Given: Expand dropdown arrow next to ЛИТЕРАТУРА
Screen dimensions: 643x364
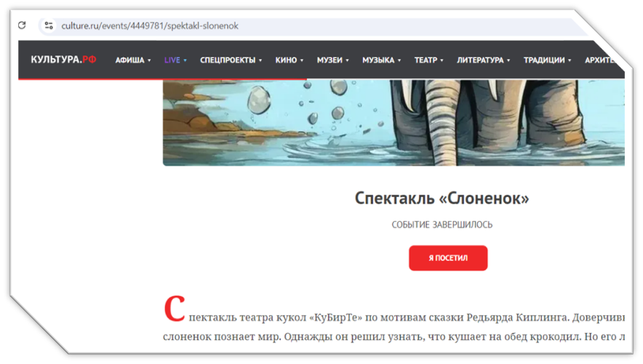Looking at the screenshot, I should tap(508, 60).
